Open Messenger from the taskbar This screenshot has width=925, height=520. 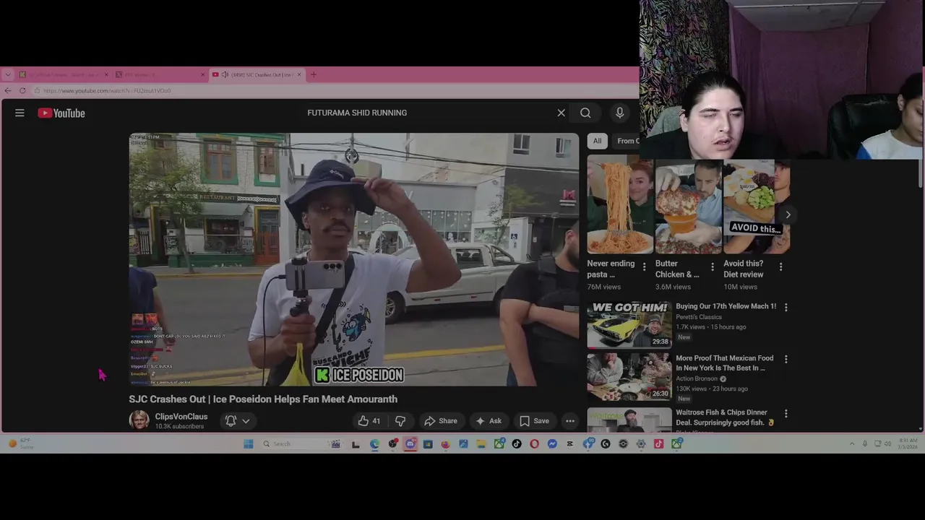point(552,443)
